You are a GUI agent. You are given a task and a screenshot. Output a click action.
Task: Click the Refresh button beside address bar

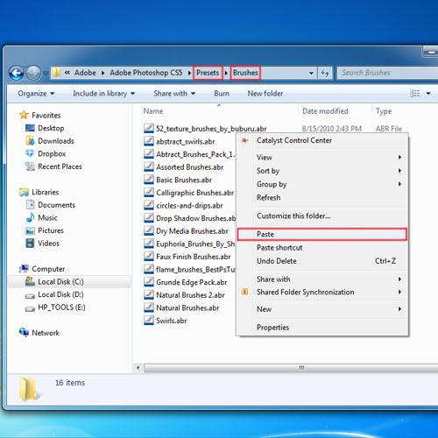click(325, 73)
